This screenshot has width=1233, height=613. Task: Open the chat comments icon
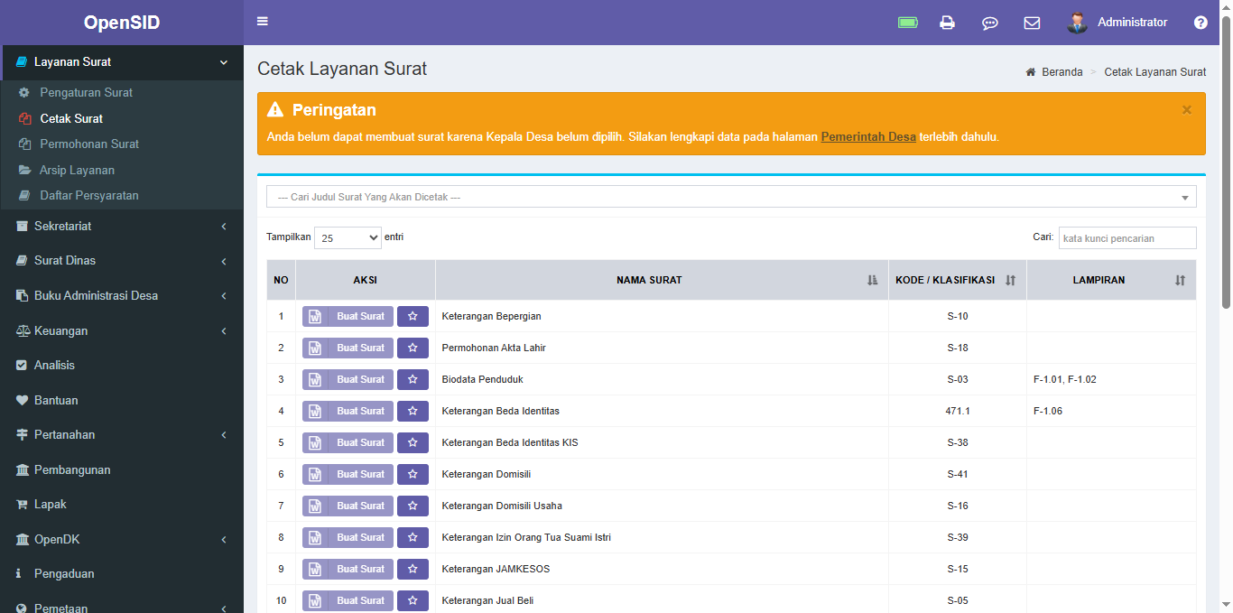[989, 23]
